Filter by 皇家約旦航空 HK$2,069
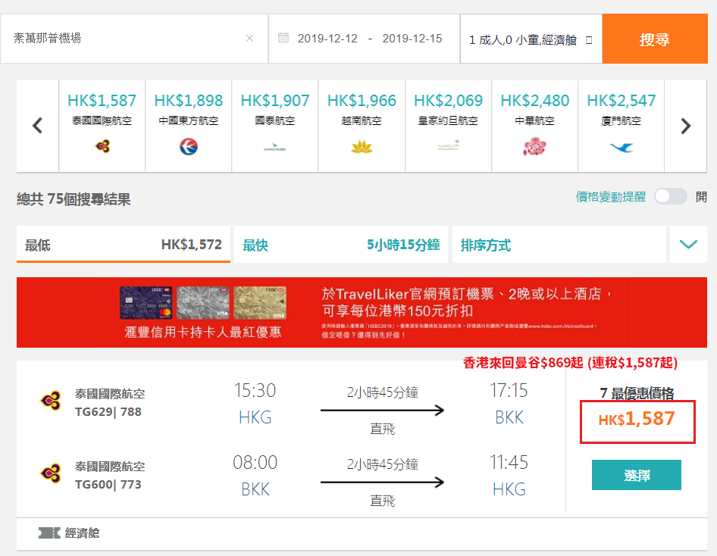This screenshot has width=717, height=556. [448, 126]
